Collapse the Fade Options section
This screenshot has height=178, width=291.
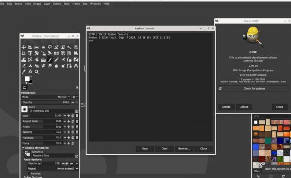coord(32,160)
